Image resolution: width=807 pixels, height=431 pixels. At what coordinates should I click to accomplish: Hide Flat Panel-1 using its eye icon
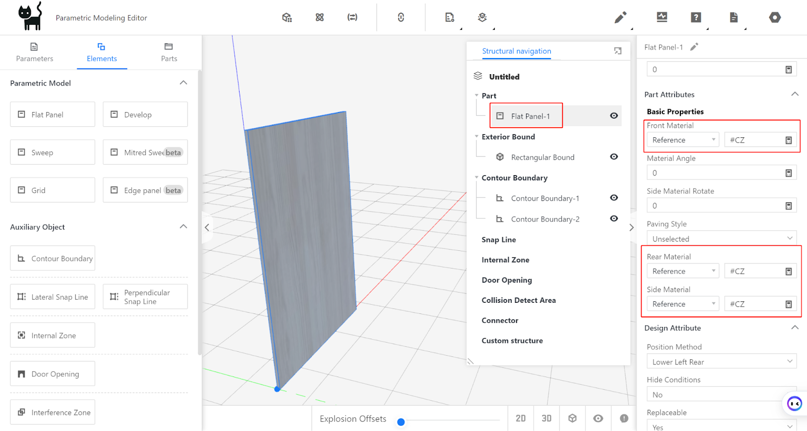tap(614, 116)
